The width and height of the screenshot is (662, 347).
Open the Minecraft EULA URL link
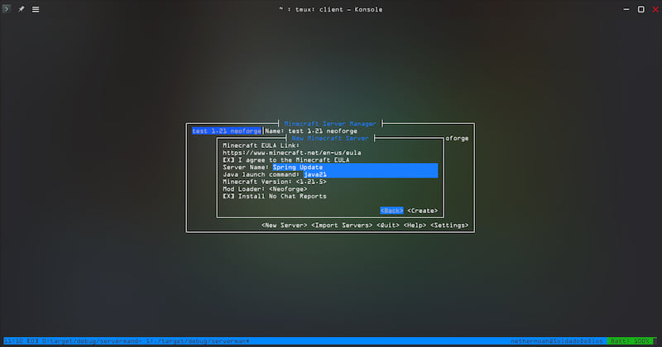coord(292,153)
